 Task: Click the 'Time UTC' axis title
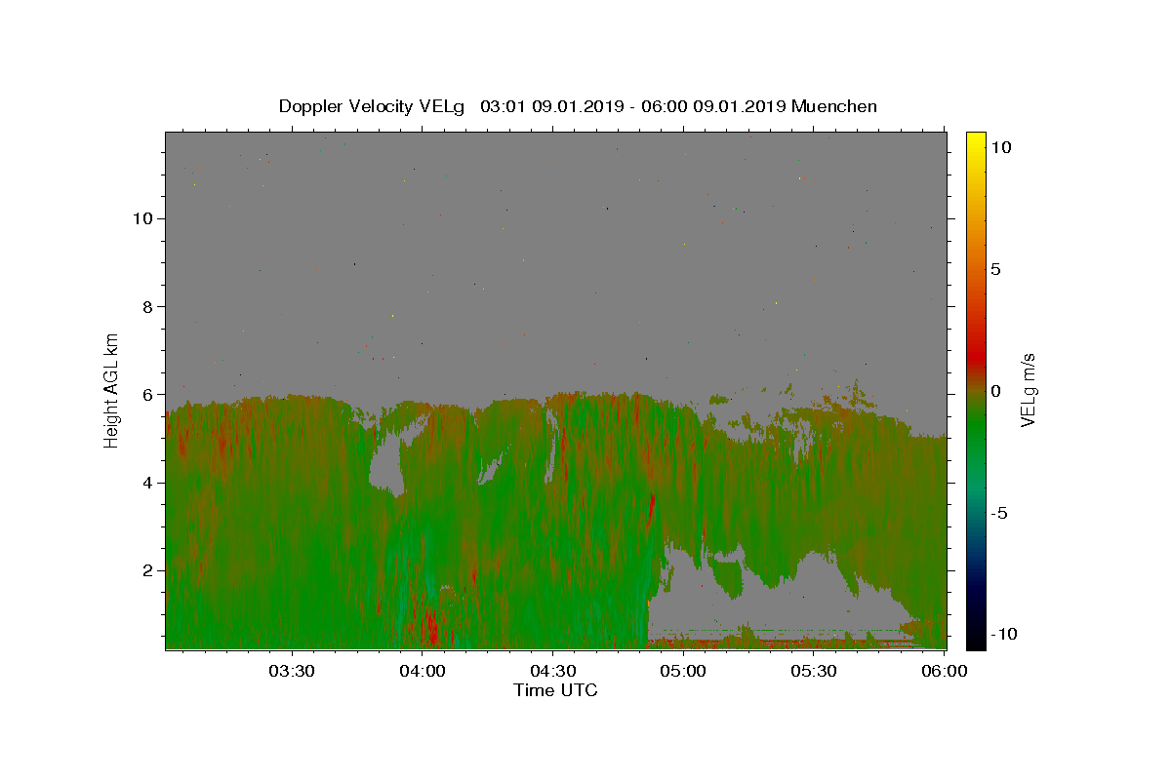coord(555,690)
